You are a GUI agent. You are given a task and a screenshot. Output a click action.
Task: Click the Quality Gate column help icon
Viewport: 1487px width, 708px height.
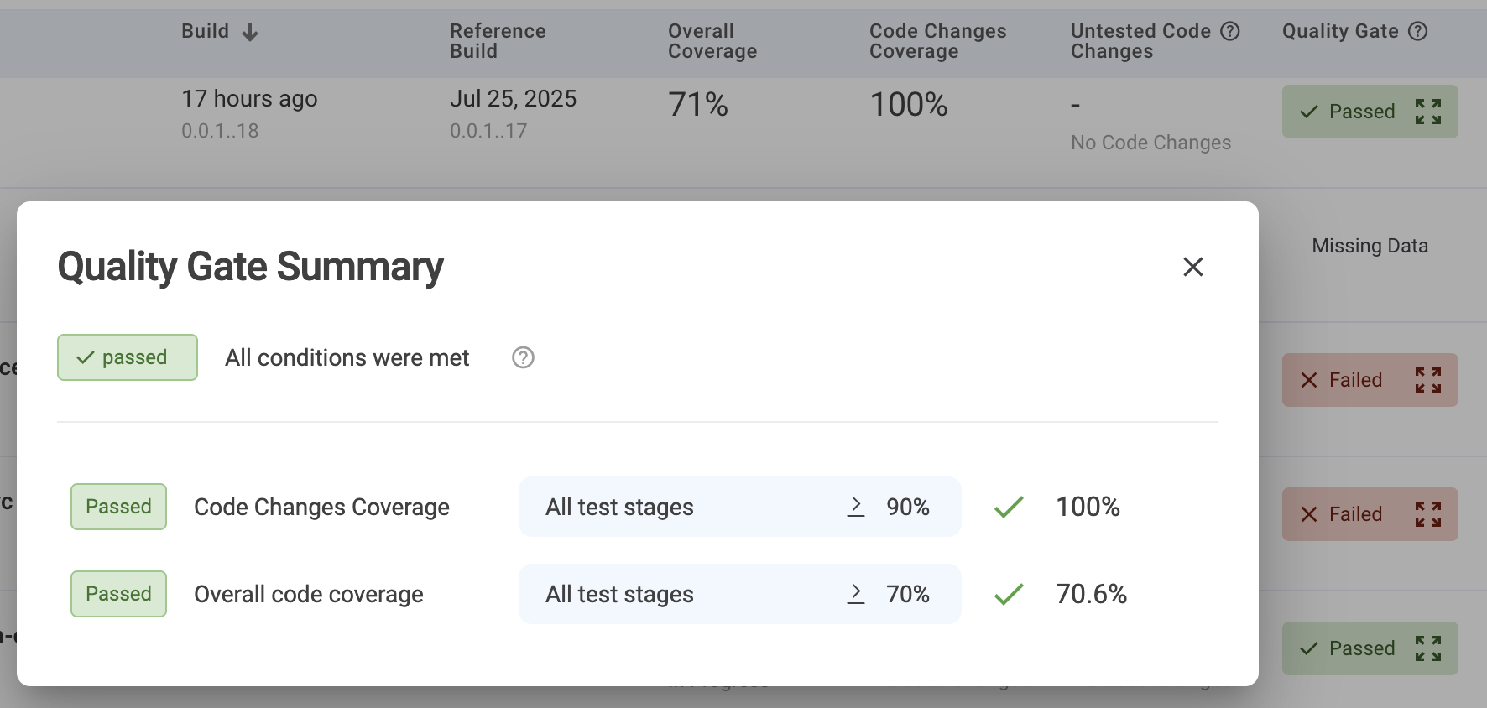point(1417,32)
